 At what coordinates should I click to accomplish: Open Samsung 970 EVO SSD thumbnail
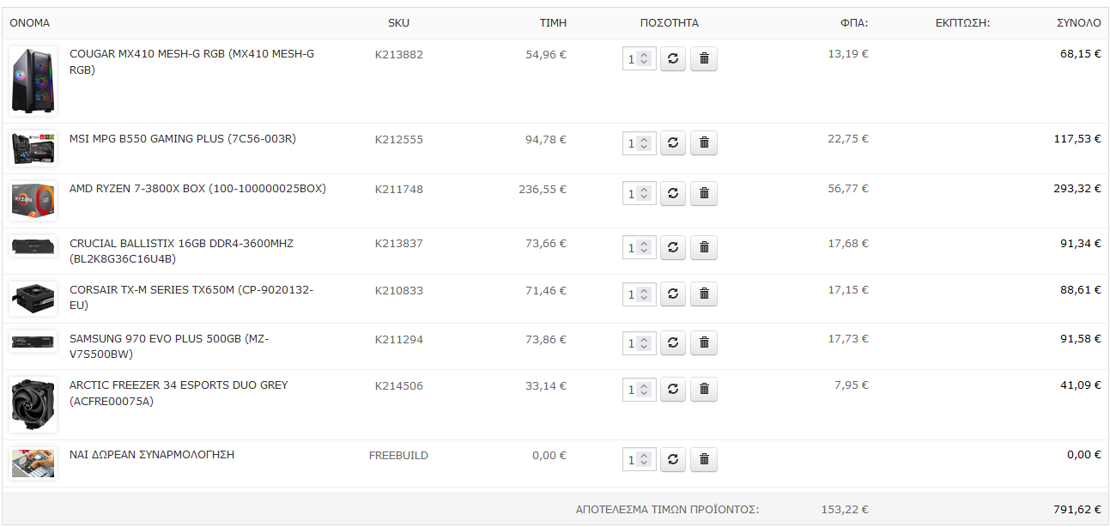33,342
